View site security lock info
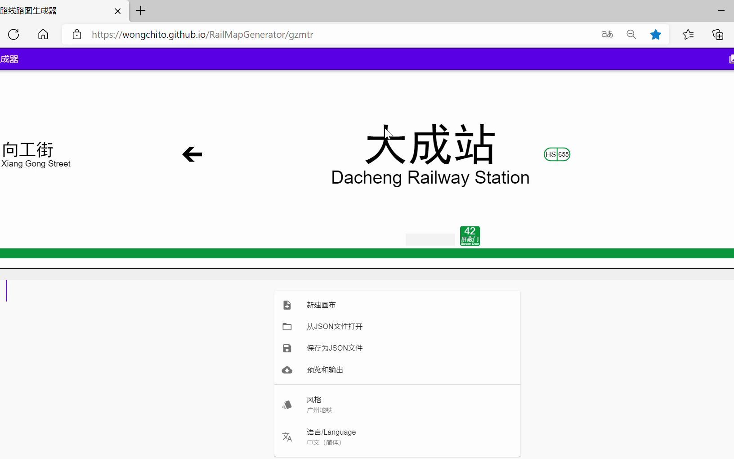734x459 pixels. pyautogui.click(x=77, y=35)
